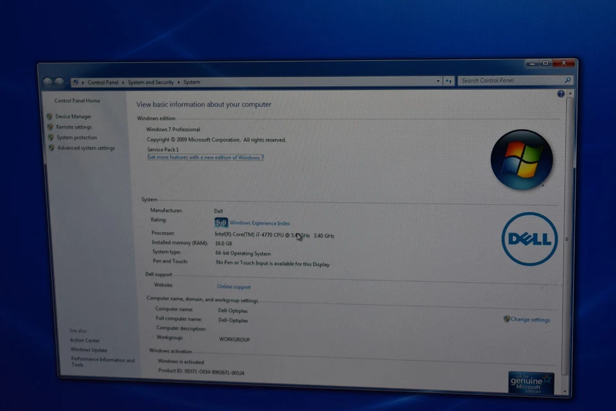Navigate to System and Security breadcrumb
Image resolution: width=616 pixels, height=411 pixels.
(x=150, y=82)
